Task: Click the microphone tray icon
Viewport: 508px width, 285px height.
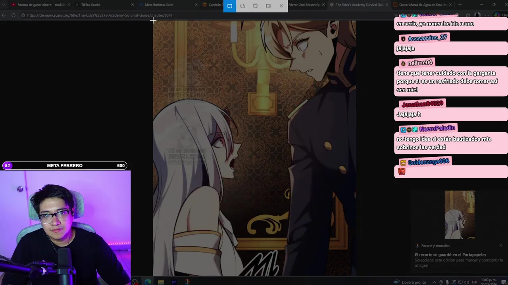Action: [447, 282]
